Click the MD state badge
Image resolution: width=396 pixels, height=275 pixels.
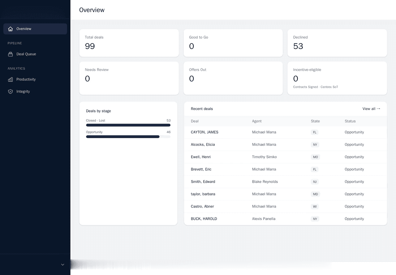(x=315, y=194)
